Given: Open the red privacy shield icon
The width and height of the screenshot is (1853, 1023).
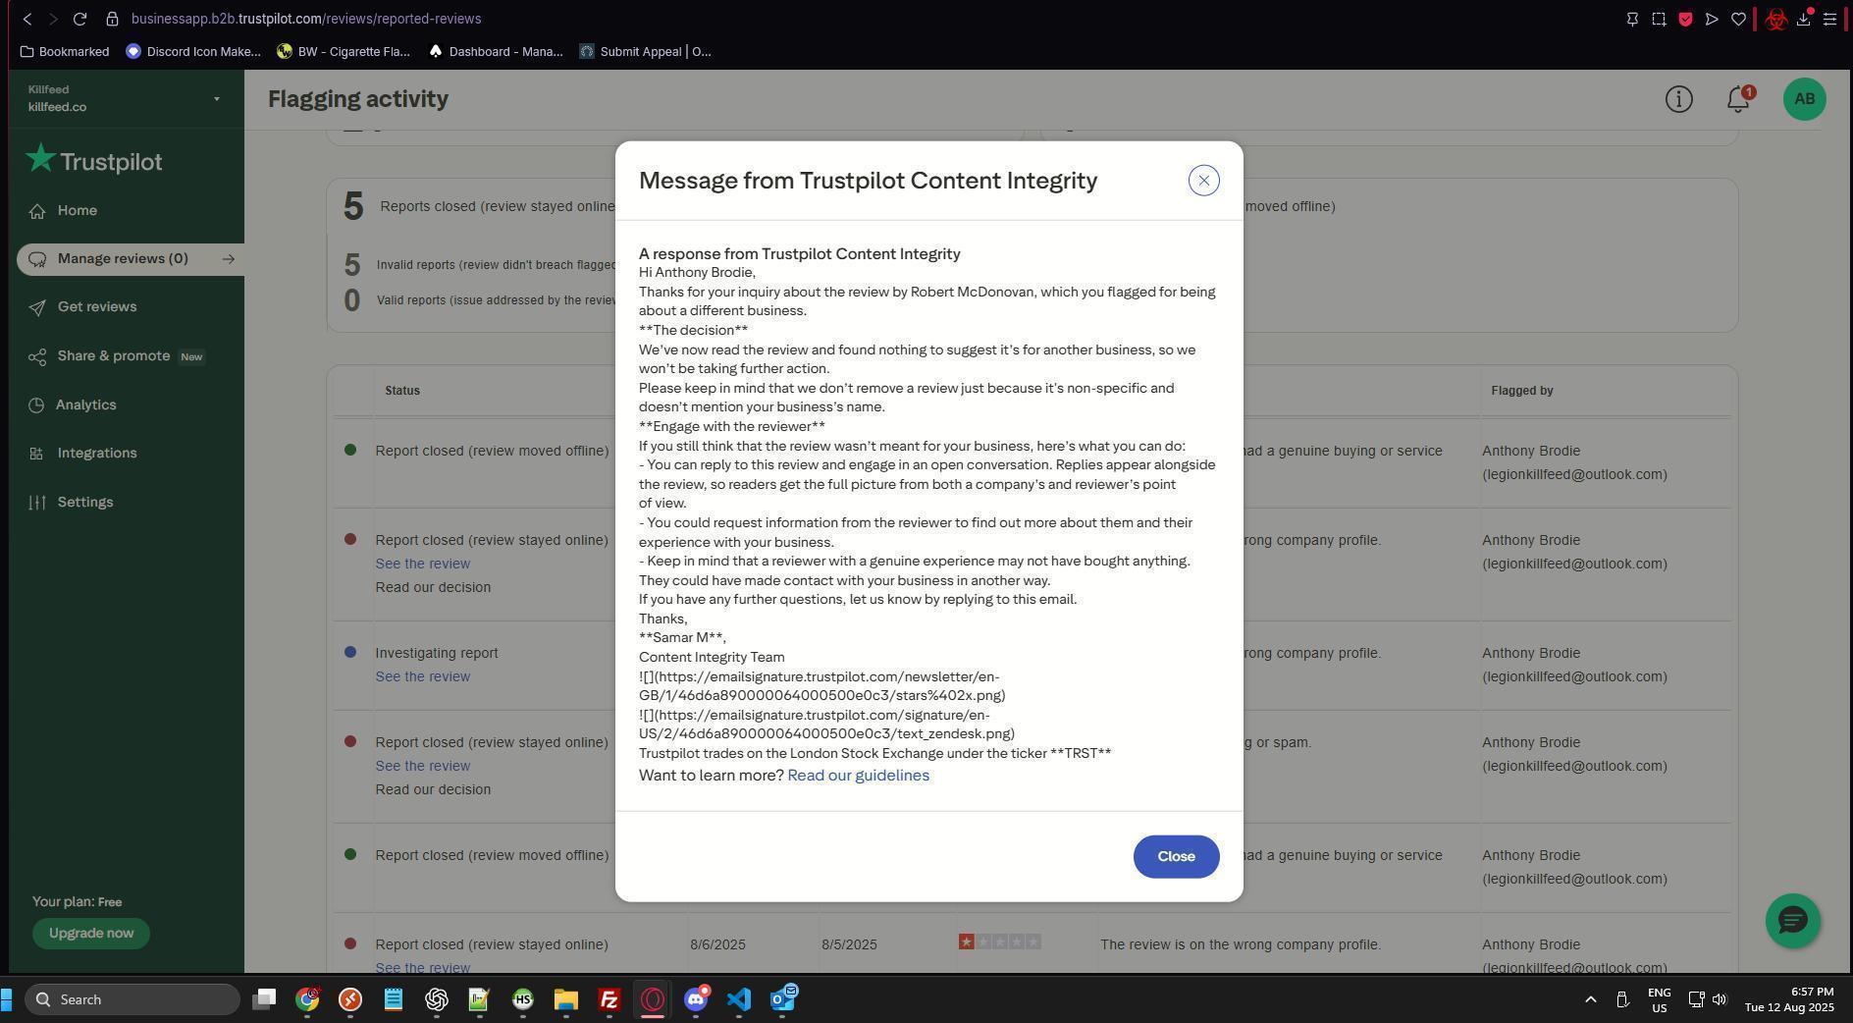Looking at the screenshot, I should 1685,19.
